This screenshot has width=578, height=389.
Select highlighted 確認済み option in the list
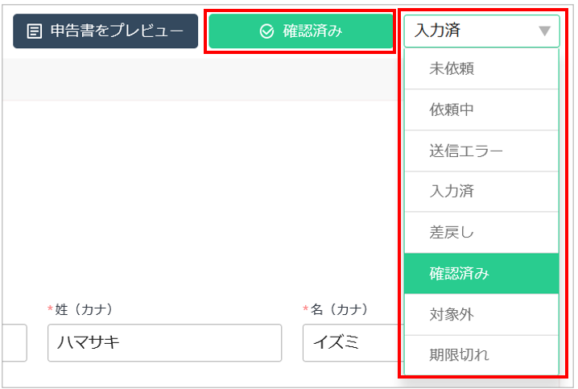(481, 274)
